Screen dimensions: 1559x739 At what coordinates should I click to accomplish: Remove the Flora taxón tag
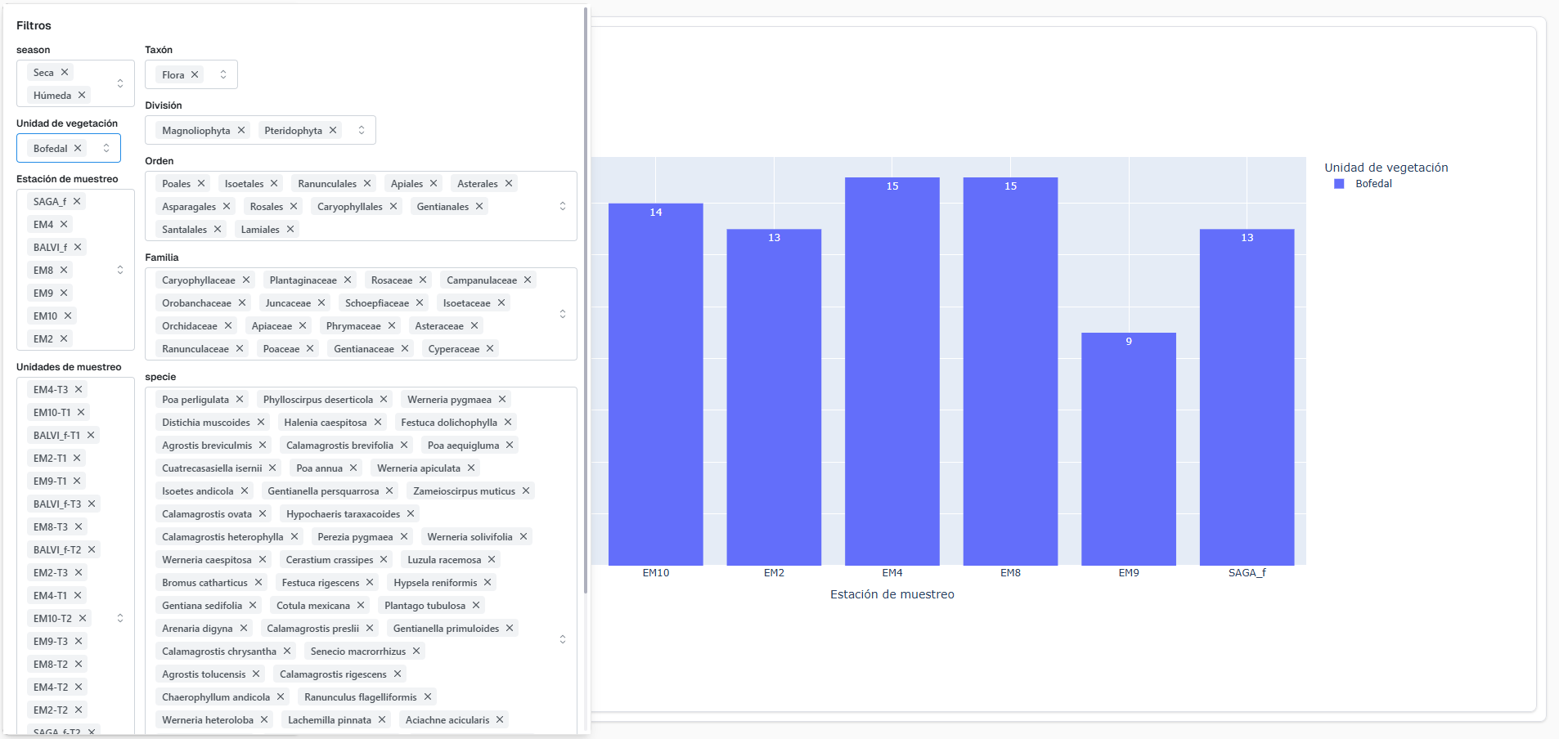[195, 75]
